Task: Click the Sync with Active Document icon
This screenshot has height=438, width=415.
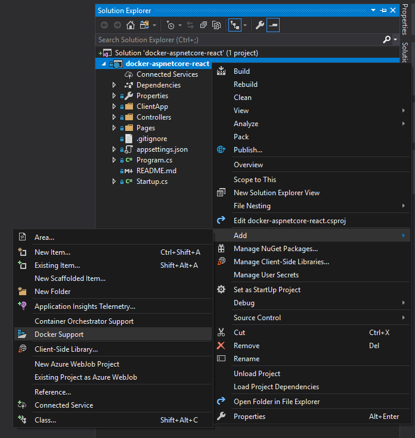Action: point(190,25)
